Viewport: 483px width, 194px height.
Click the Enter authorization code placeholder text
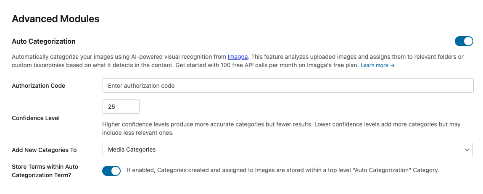click(x=141, y=86)
